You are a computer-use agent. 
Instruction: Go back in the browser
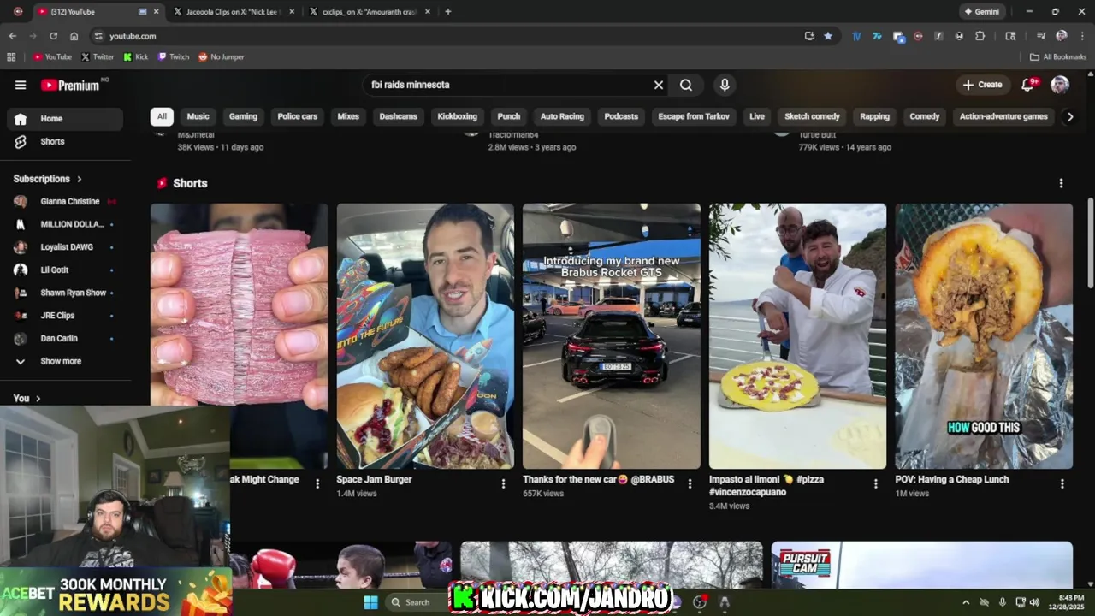coord(12,36)
